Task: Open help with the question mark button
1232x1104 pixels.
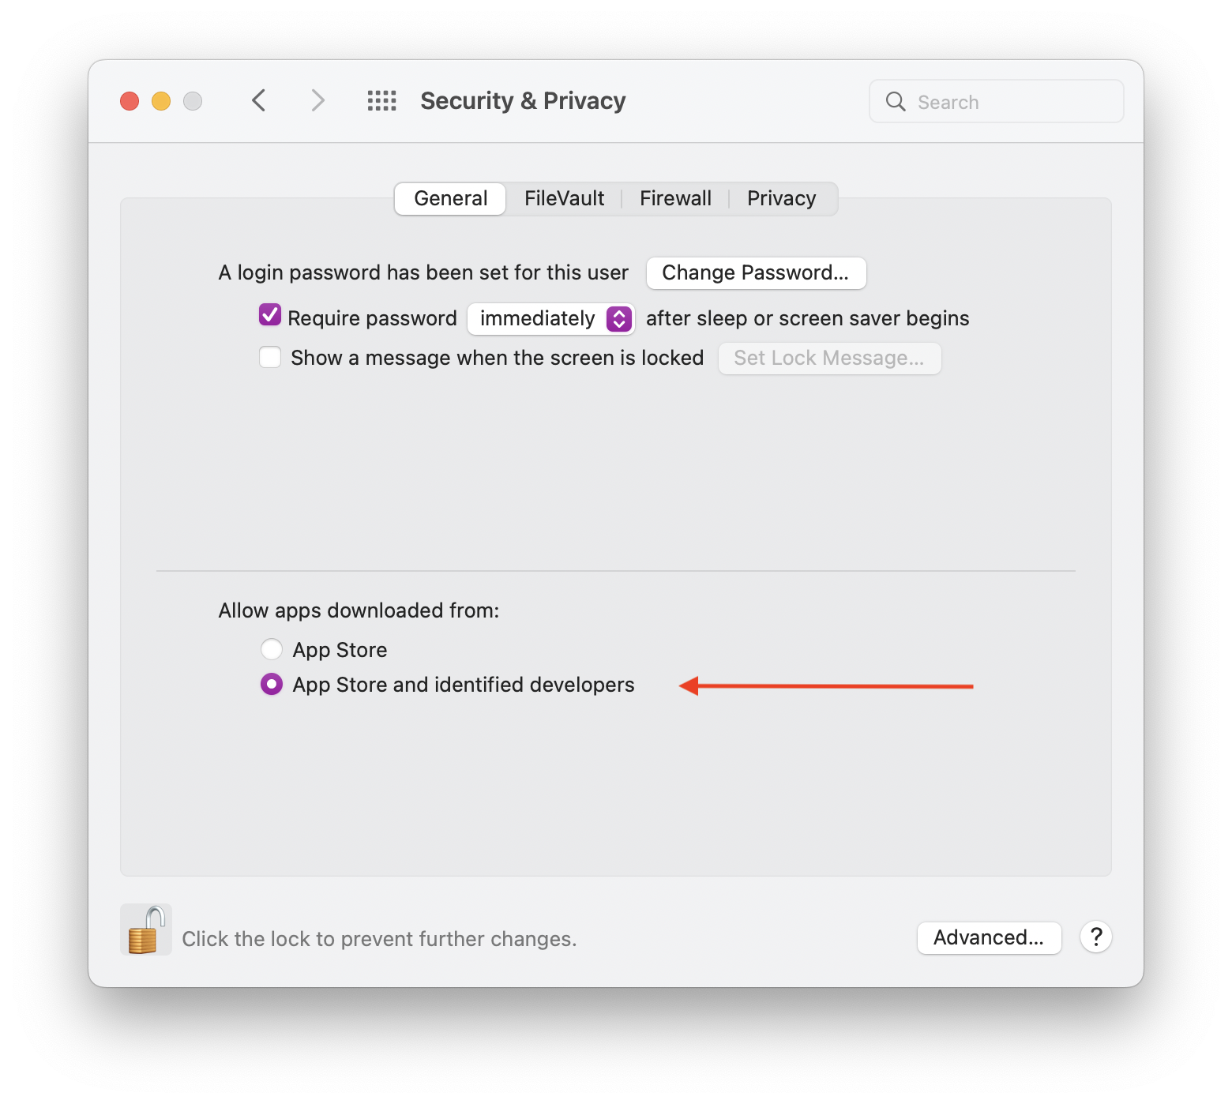Action: click(1096, 937)
